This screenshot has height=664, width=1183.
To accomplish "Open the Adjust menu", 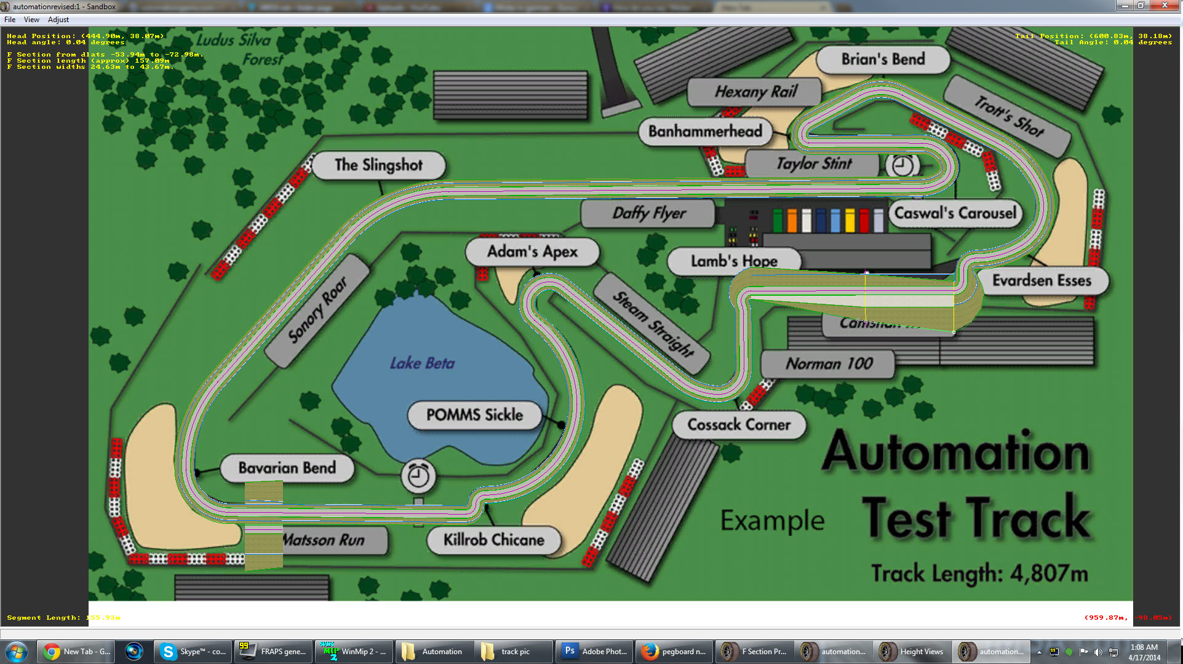I will [58, 20].
